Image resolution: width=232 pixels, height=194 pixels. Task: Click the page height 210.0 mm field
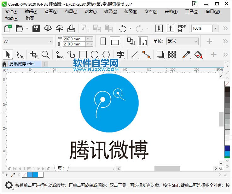click(74, 44)
